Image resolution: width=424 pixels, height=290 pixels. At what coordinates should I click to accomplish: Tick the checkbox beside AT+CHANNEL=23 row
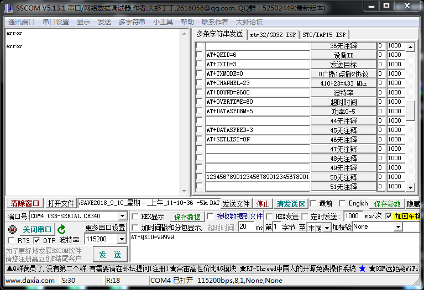(200, 83)
